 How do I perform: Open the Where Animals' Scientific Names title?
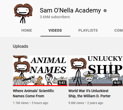coord(33,93)
